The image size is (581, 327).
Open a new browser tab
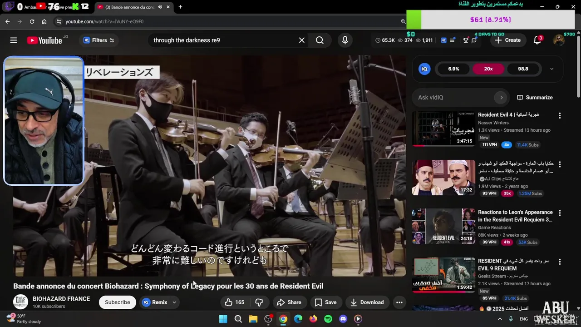coord(180,7)
